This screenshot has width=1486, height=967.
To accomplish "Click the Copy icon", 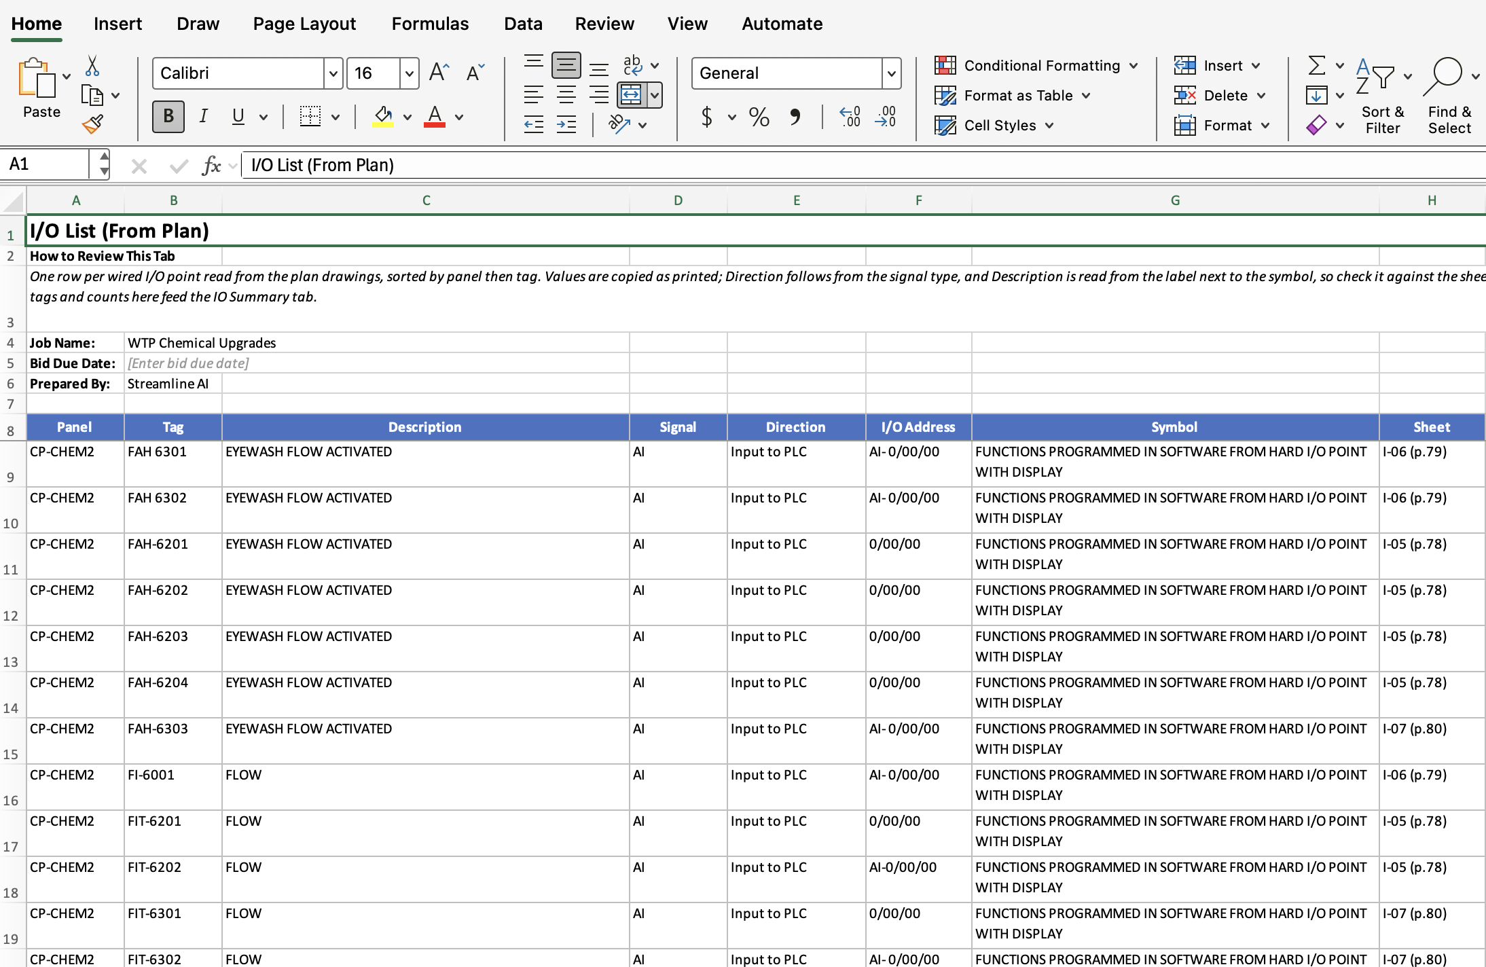I will coord(92,95).
